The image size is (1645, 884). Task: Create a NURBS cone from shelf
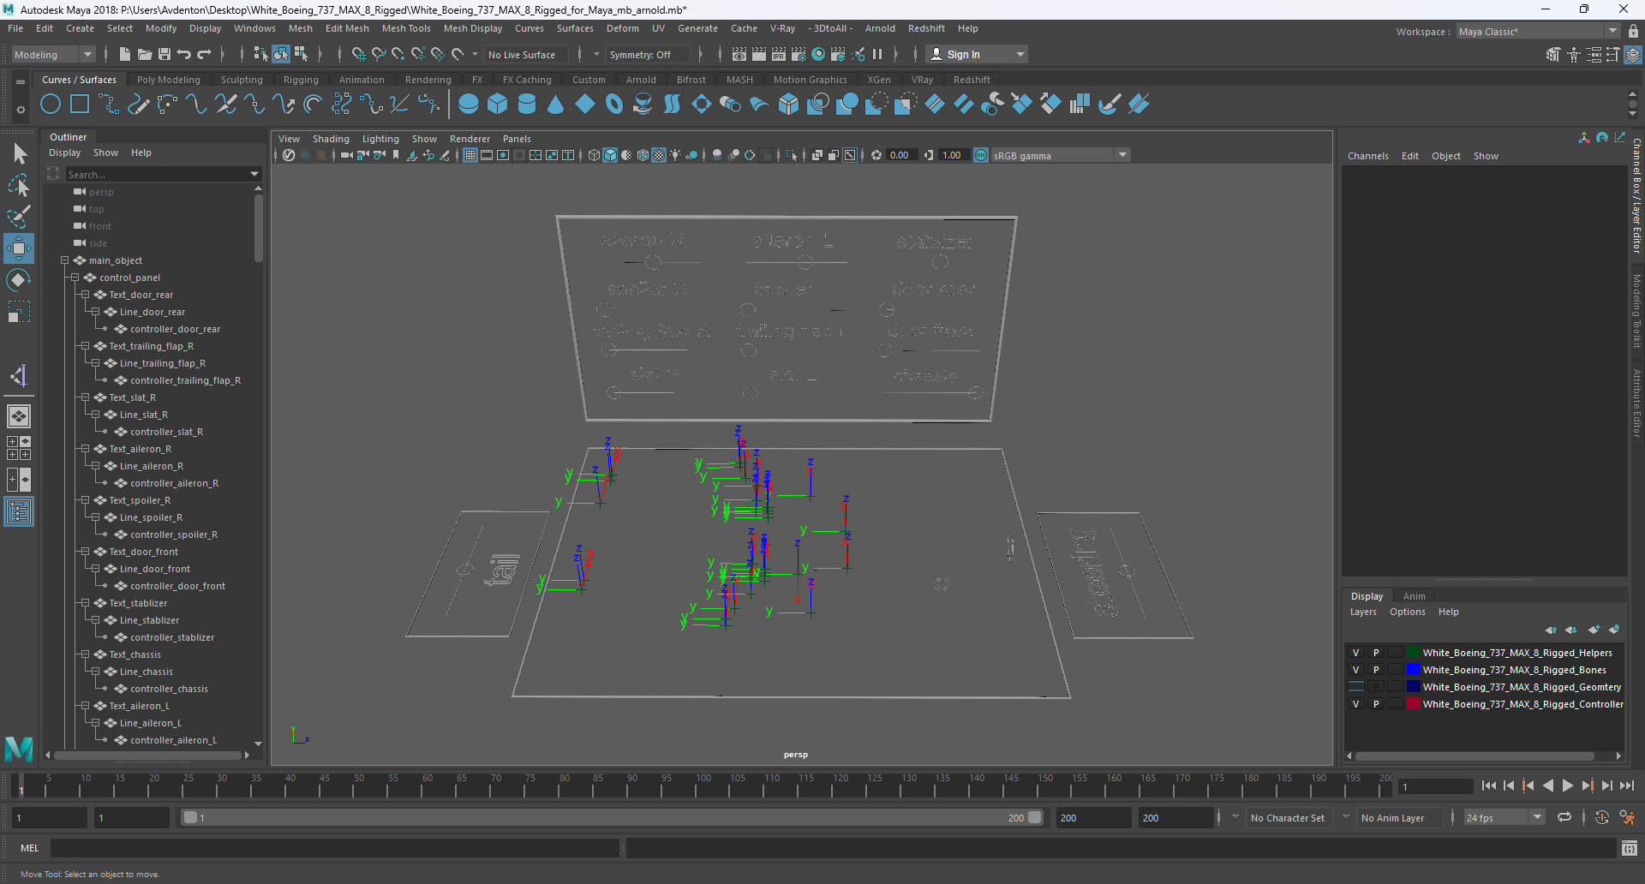coord(556,105)
